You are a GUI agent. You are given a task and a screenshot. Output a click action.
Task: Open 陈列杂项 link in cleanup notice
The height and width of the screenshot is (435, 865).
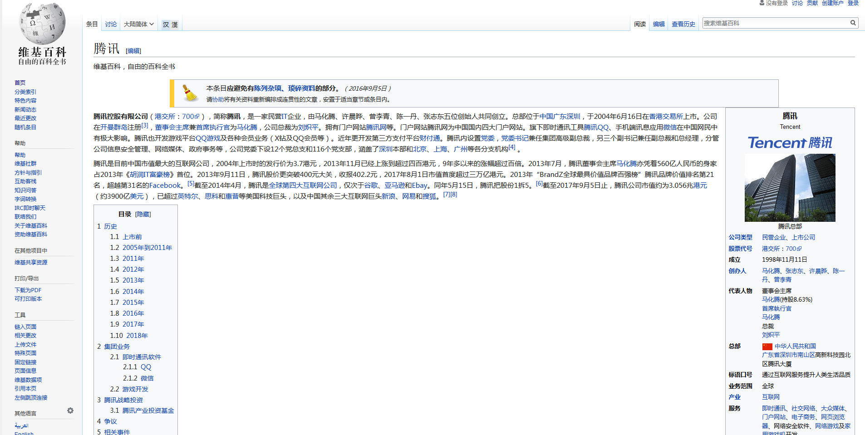tap(268, 88)
